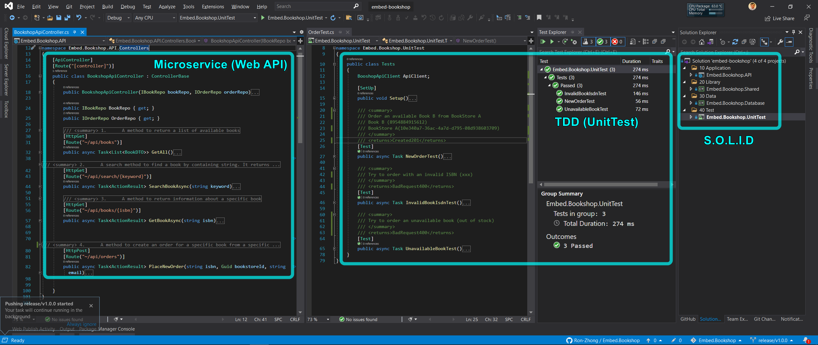The image size is (818, 345).
Task: Open the Analyze menu
Action: [167, 6]
